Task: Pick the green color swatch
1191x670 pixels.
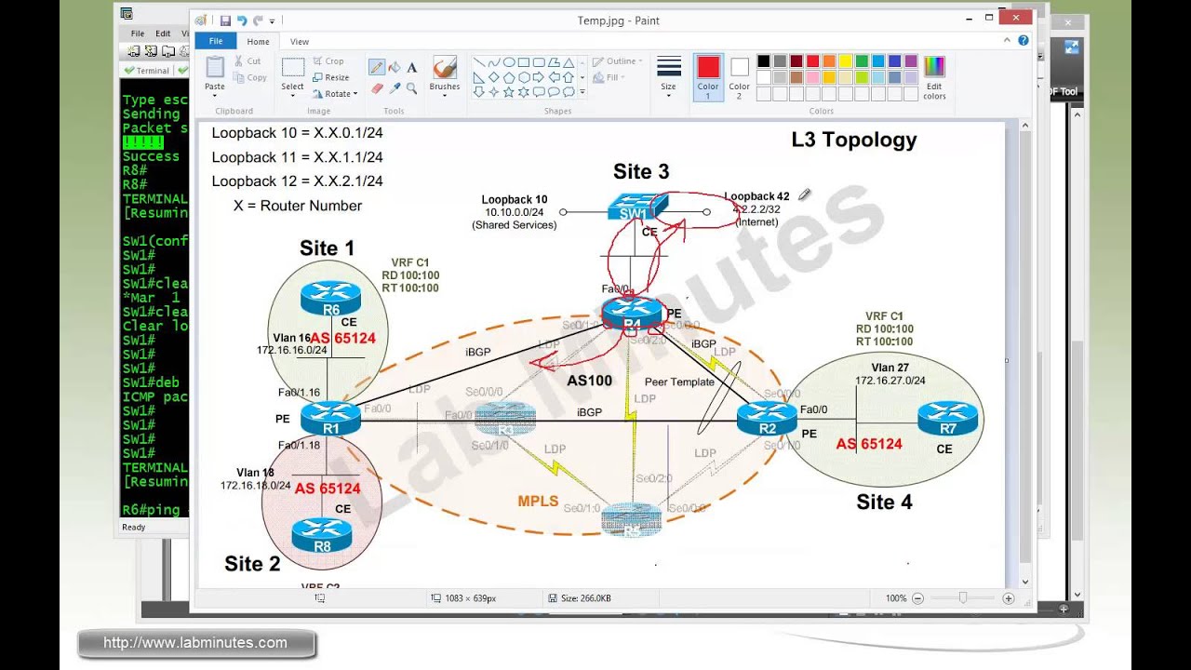Action: tap(862, 61)
